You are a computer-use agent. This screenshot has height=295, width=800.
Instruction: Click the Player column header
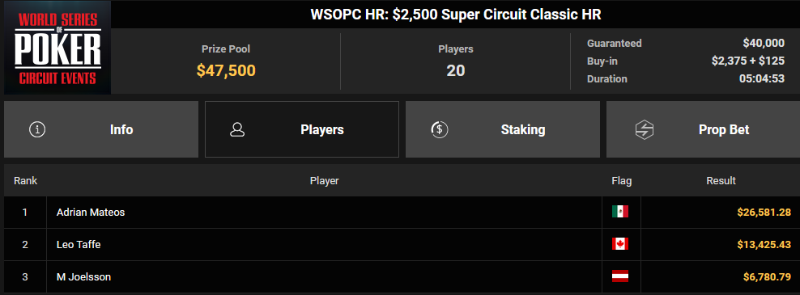[x=324, y=181]
